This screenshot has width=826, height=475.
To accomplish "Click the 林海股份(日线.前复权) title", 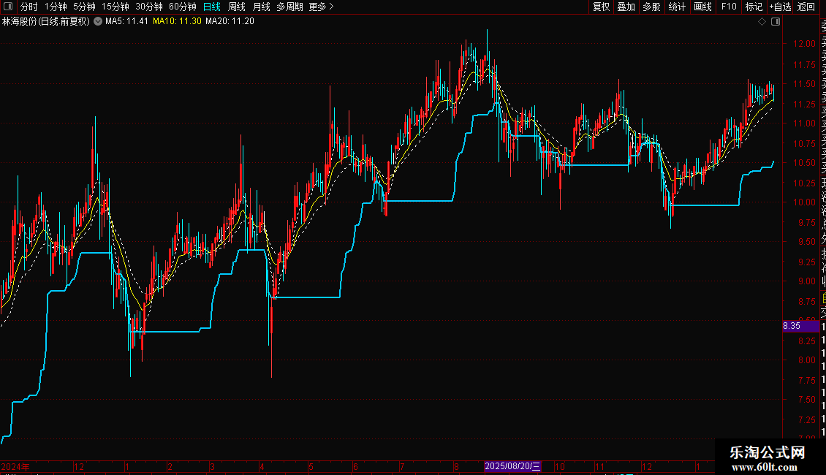I will (x=46, y=21).
